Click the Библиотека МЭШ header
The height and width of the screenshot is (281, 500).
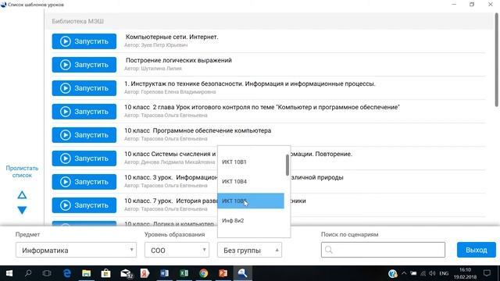point(78,21)
